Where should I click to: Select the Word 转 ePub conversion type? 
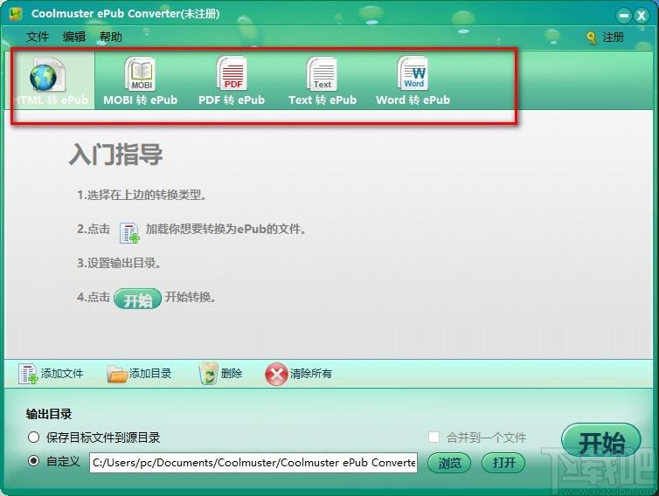(413, 80)
